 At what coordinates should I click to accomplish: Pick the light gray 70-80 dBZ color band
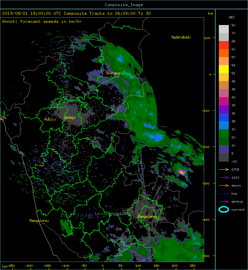[224, 29]
